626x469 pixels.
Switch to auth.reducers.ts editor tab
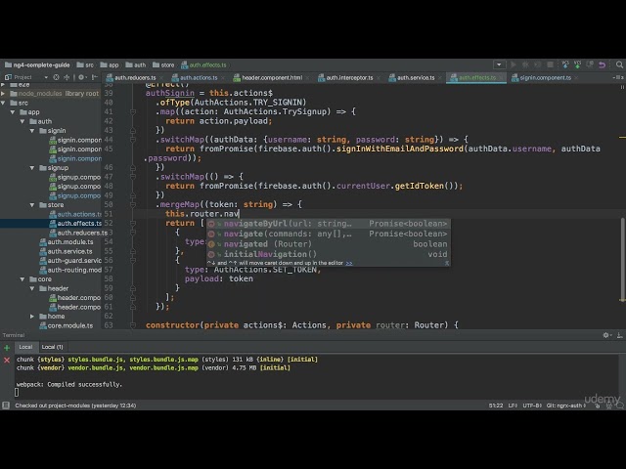coord(134,77)
